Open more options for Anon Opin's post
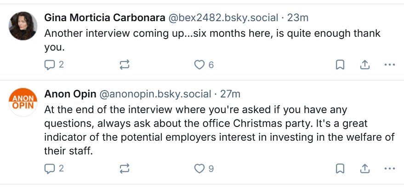 coord(389,169)
